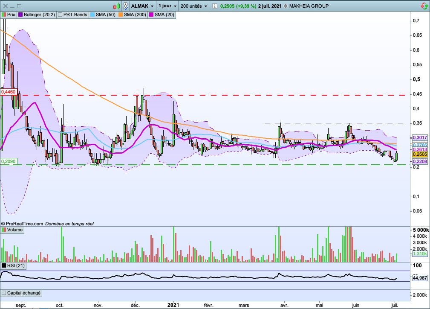Click the juil. label on time axis
430x309 pixels.
point(394,306)
